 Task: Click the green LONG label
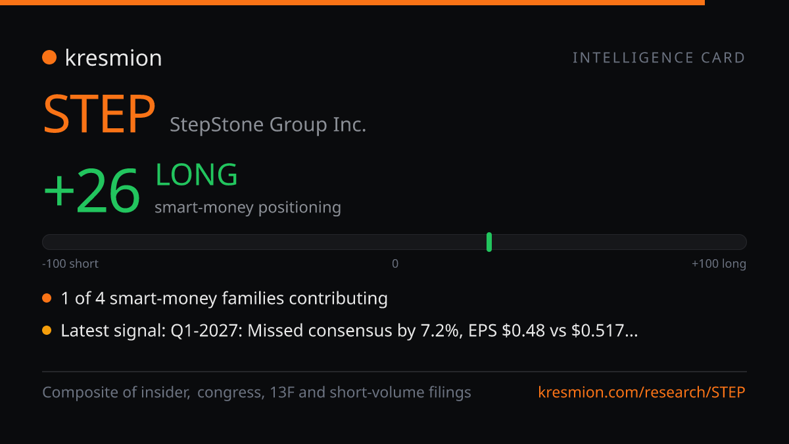point(197,175)
